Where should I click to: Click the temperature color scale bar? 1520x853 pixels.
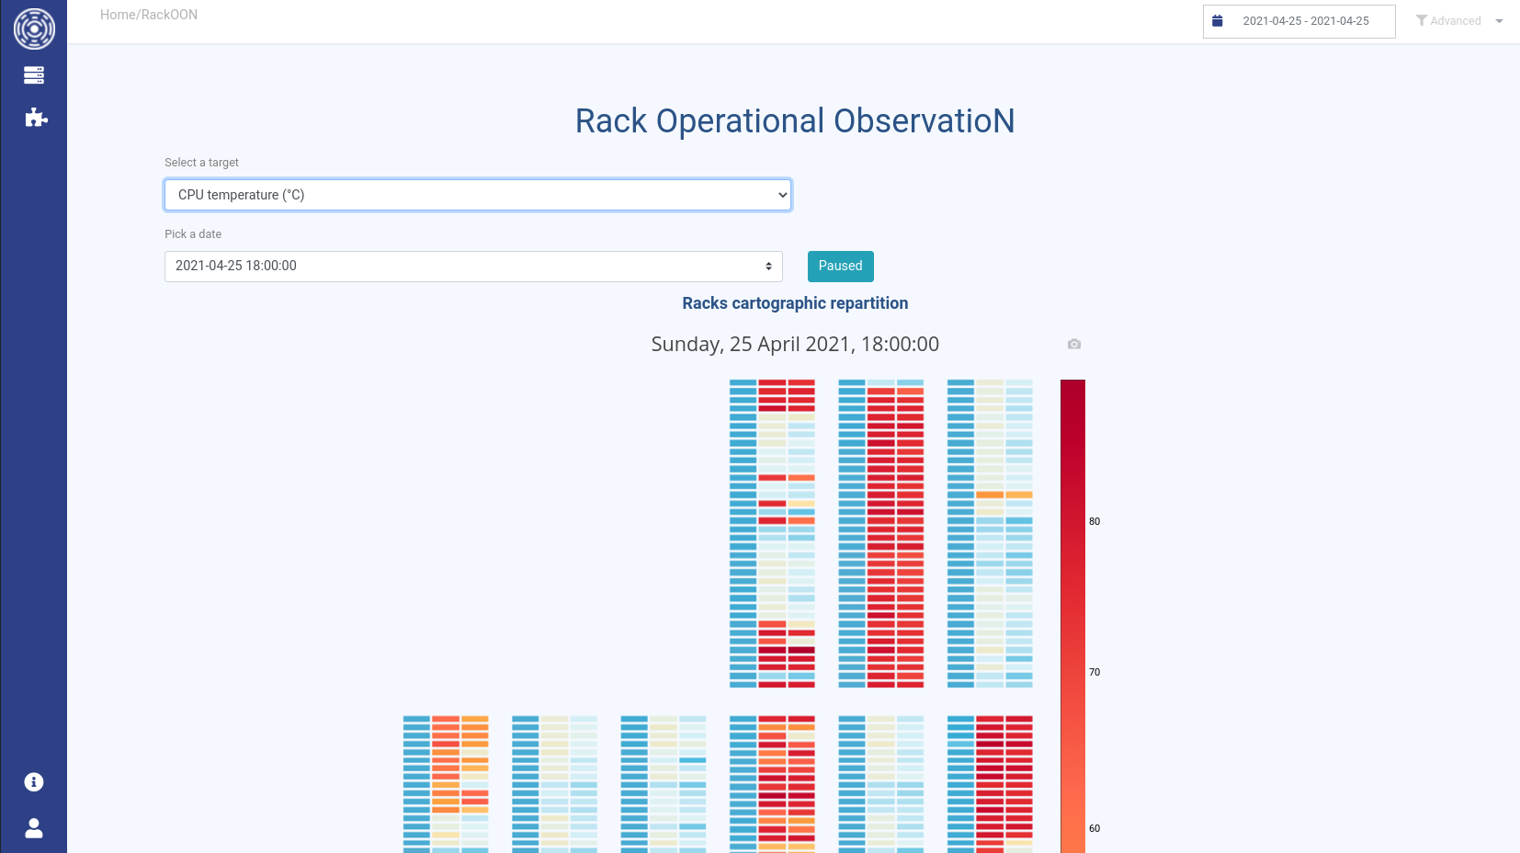[1072, 616]
